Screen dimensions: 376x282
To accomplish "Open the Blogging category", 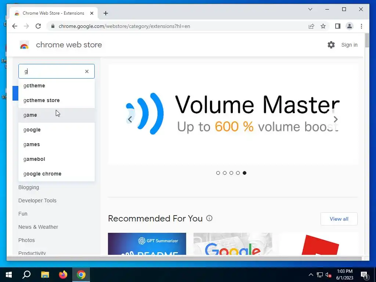I will [29, 187].
